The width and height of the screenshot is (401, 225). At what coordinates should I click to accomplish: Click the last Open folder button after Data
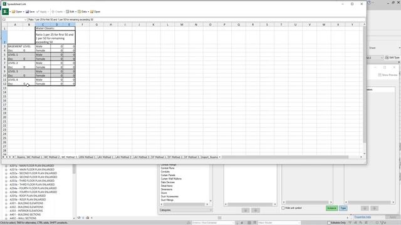95,12
